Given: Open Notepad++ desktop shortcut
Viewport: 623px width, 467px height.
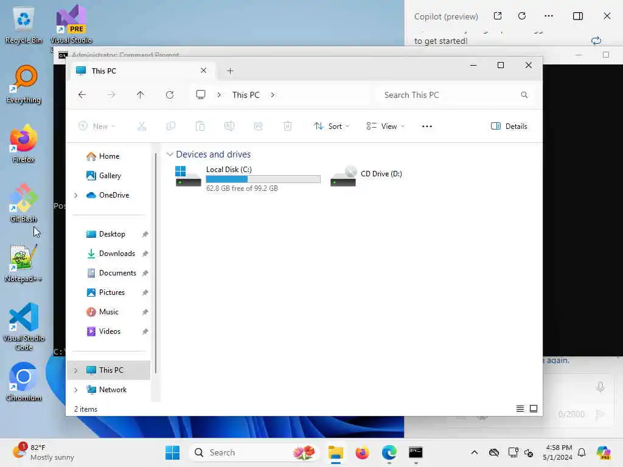Looking at the screenshot, I should click(24, 263).
